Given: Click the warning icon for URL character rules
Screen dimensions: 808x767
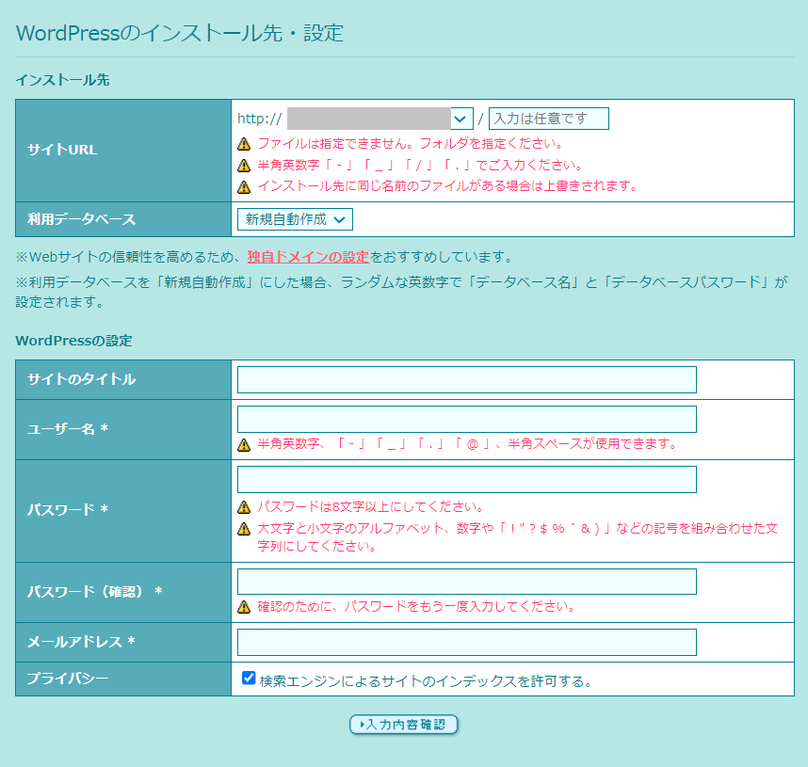Looking at the screenshot, I should [245, 164].
